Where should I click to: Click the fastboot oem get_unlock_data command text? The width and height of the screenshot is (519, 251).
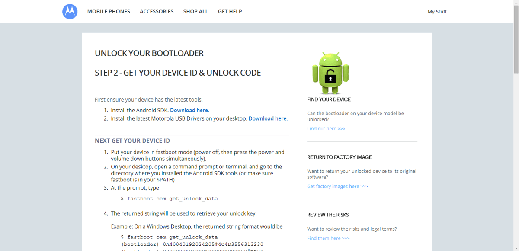click(170, 198)
